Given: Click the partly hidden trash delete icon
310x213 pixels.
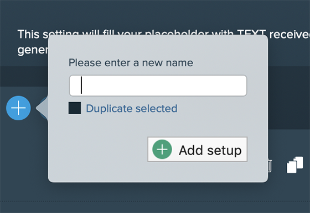Looking at the screenshot, I should 270,166.
